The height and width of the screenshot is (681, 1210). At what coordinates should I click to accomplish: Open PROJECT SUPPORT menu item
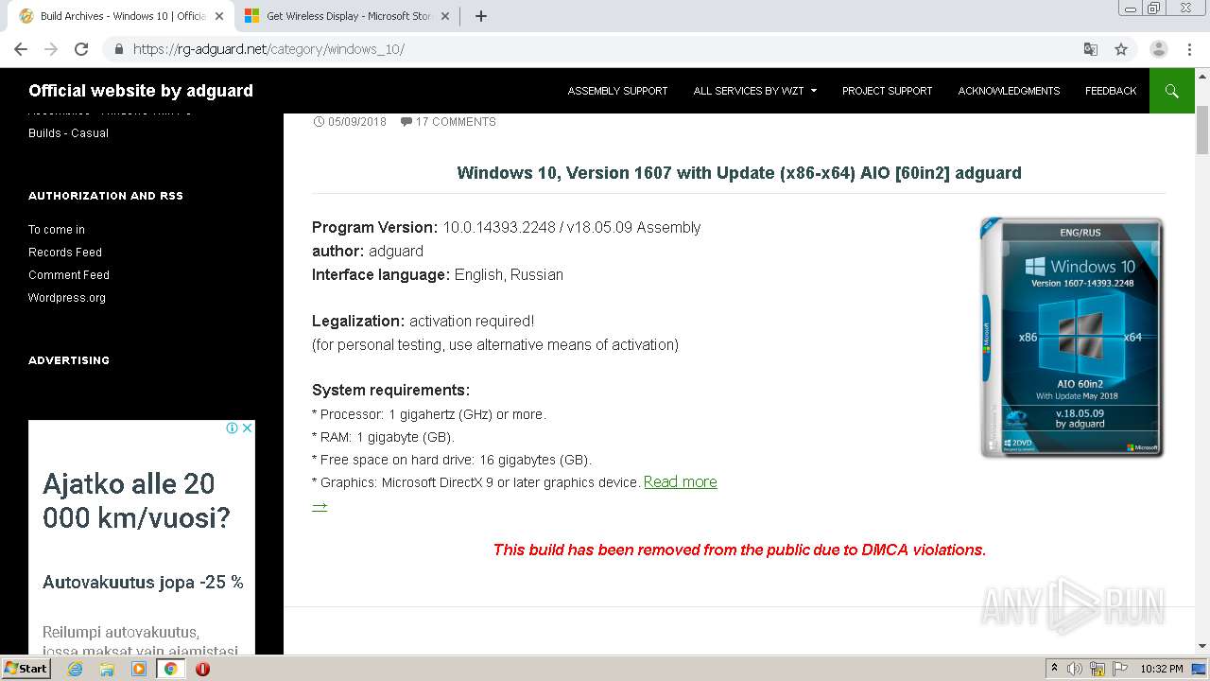[x=887, y=91]
